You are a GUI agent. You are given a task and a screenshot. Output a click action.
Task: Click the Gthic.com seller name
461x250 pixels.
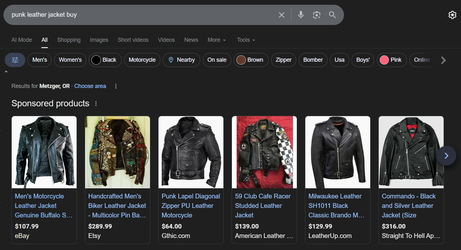pos(176,236)
